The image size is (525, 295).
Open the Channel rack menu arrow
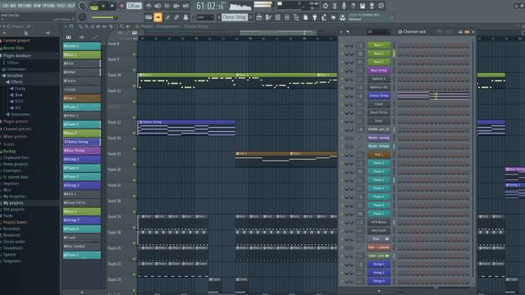click(x=341, y=32)
